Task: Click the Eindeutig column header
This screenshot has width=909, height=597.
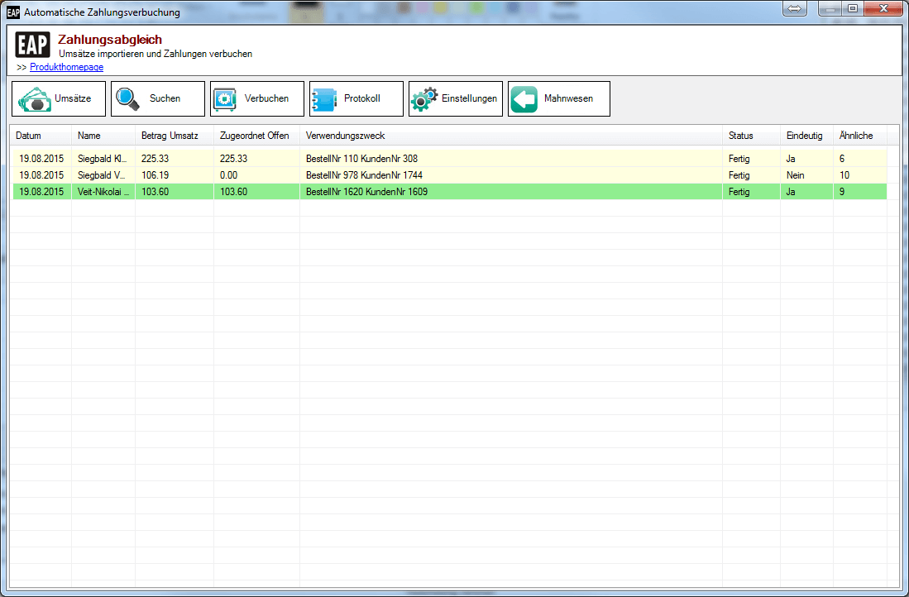Action: tap(804, 136)
